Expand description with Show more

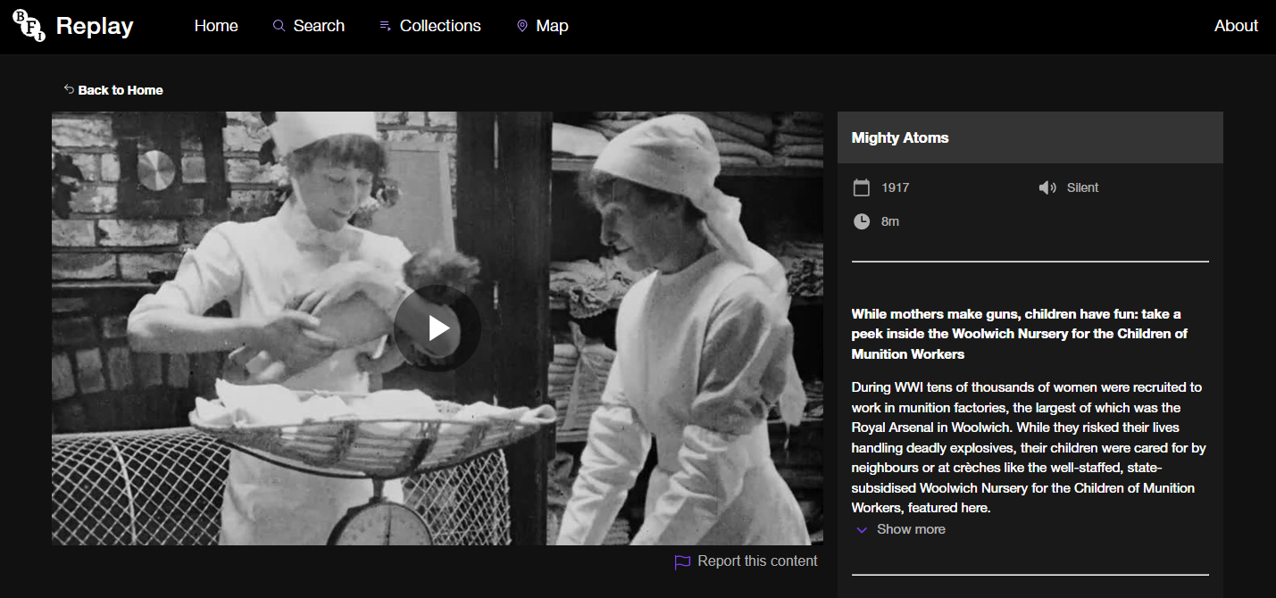point(911,529)
